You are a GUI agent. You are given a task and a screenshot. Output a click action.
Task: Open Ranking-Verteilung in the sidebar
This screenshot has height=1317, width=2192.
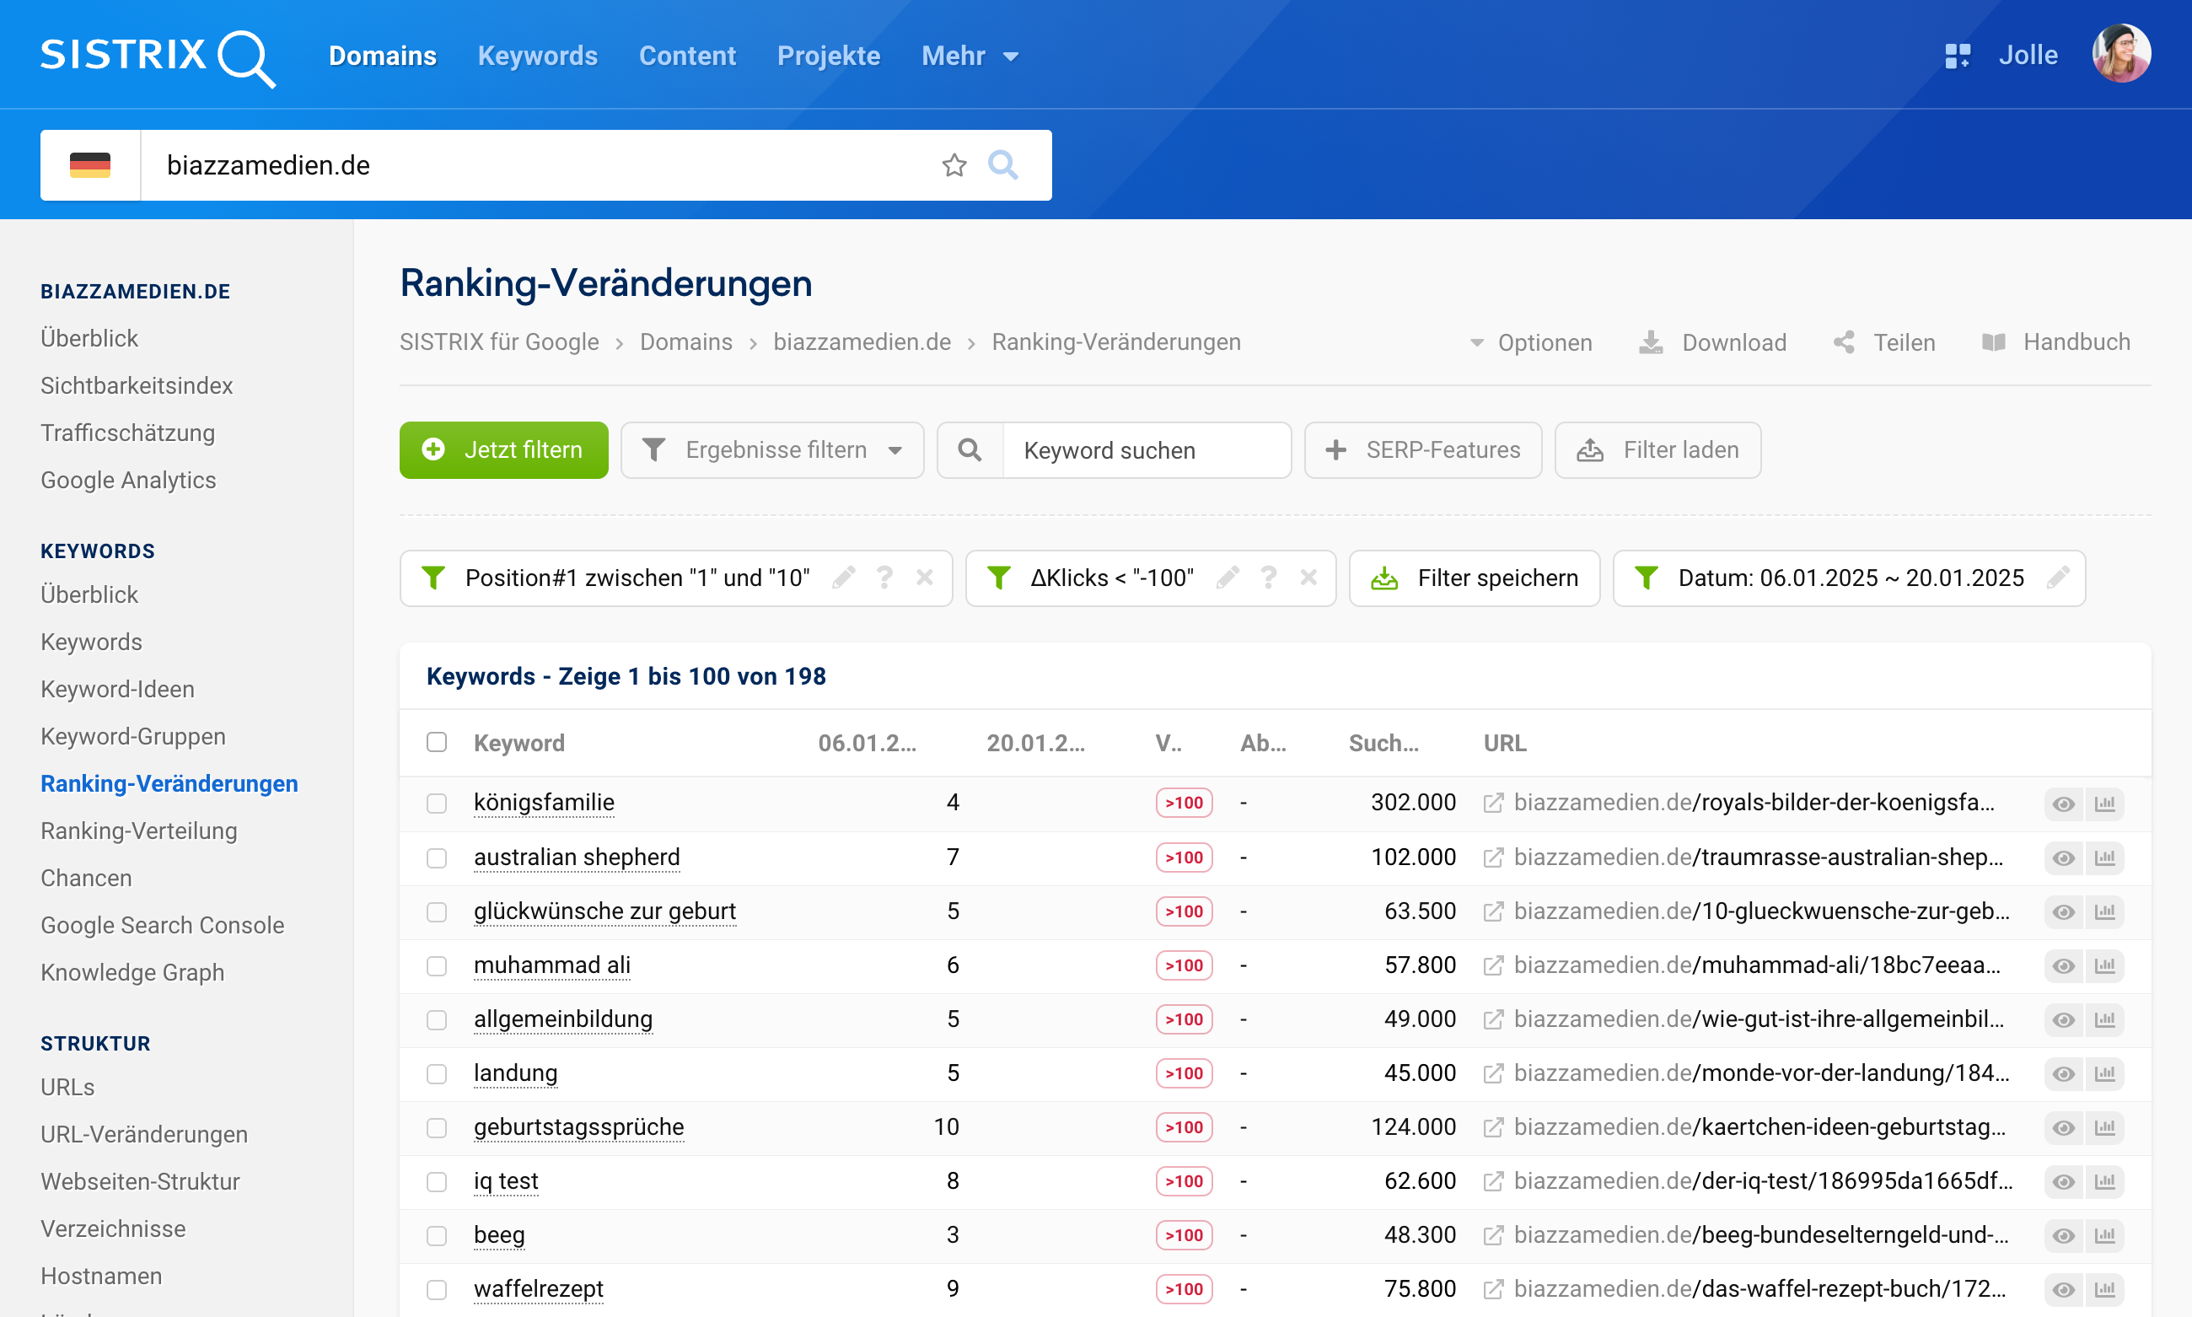pos(138,831)
